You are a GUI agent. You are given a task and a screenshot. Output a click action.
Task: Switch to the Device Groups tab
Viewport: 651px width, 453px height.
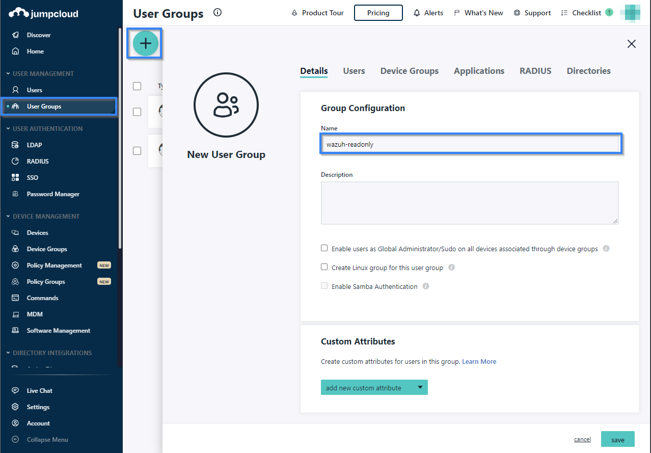(x=410, y=71)
